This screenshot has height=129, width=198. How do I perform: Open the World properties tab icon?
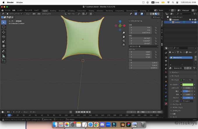coord(166,72)
